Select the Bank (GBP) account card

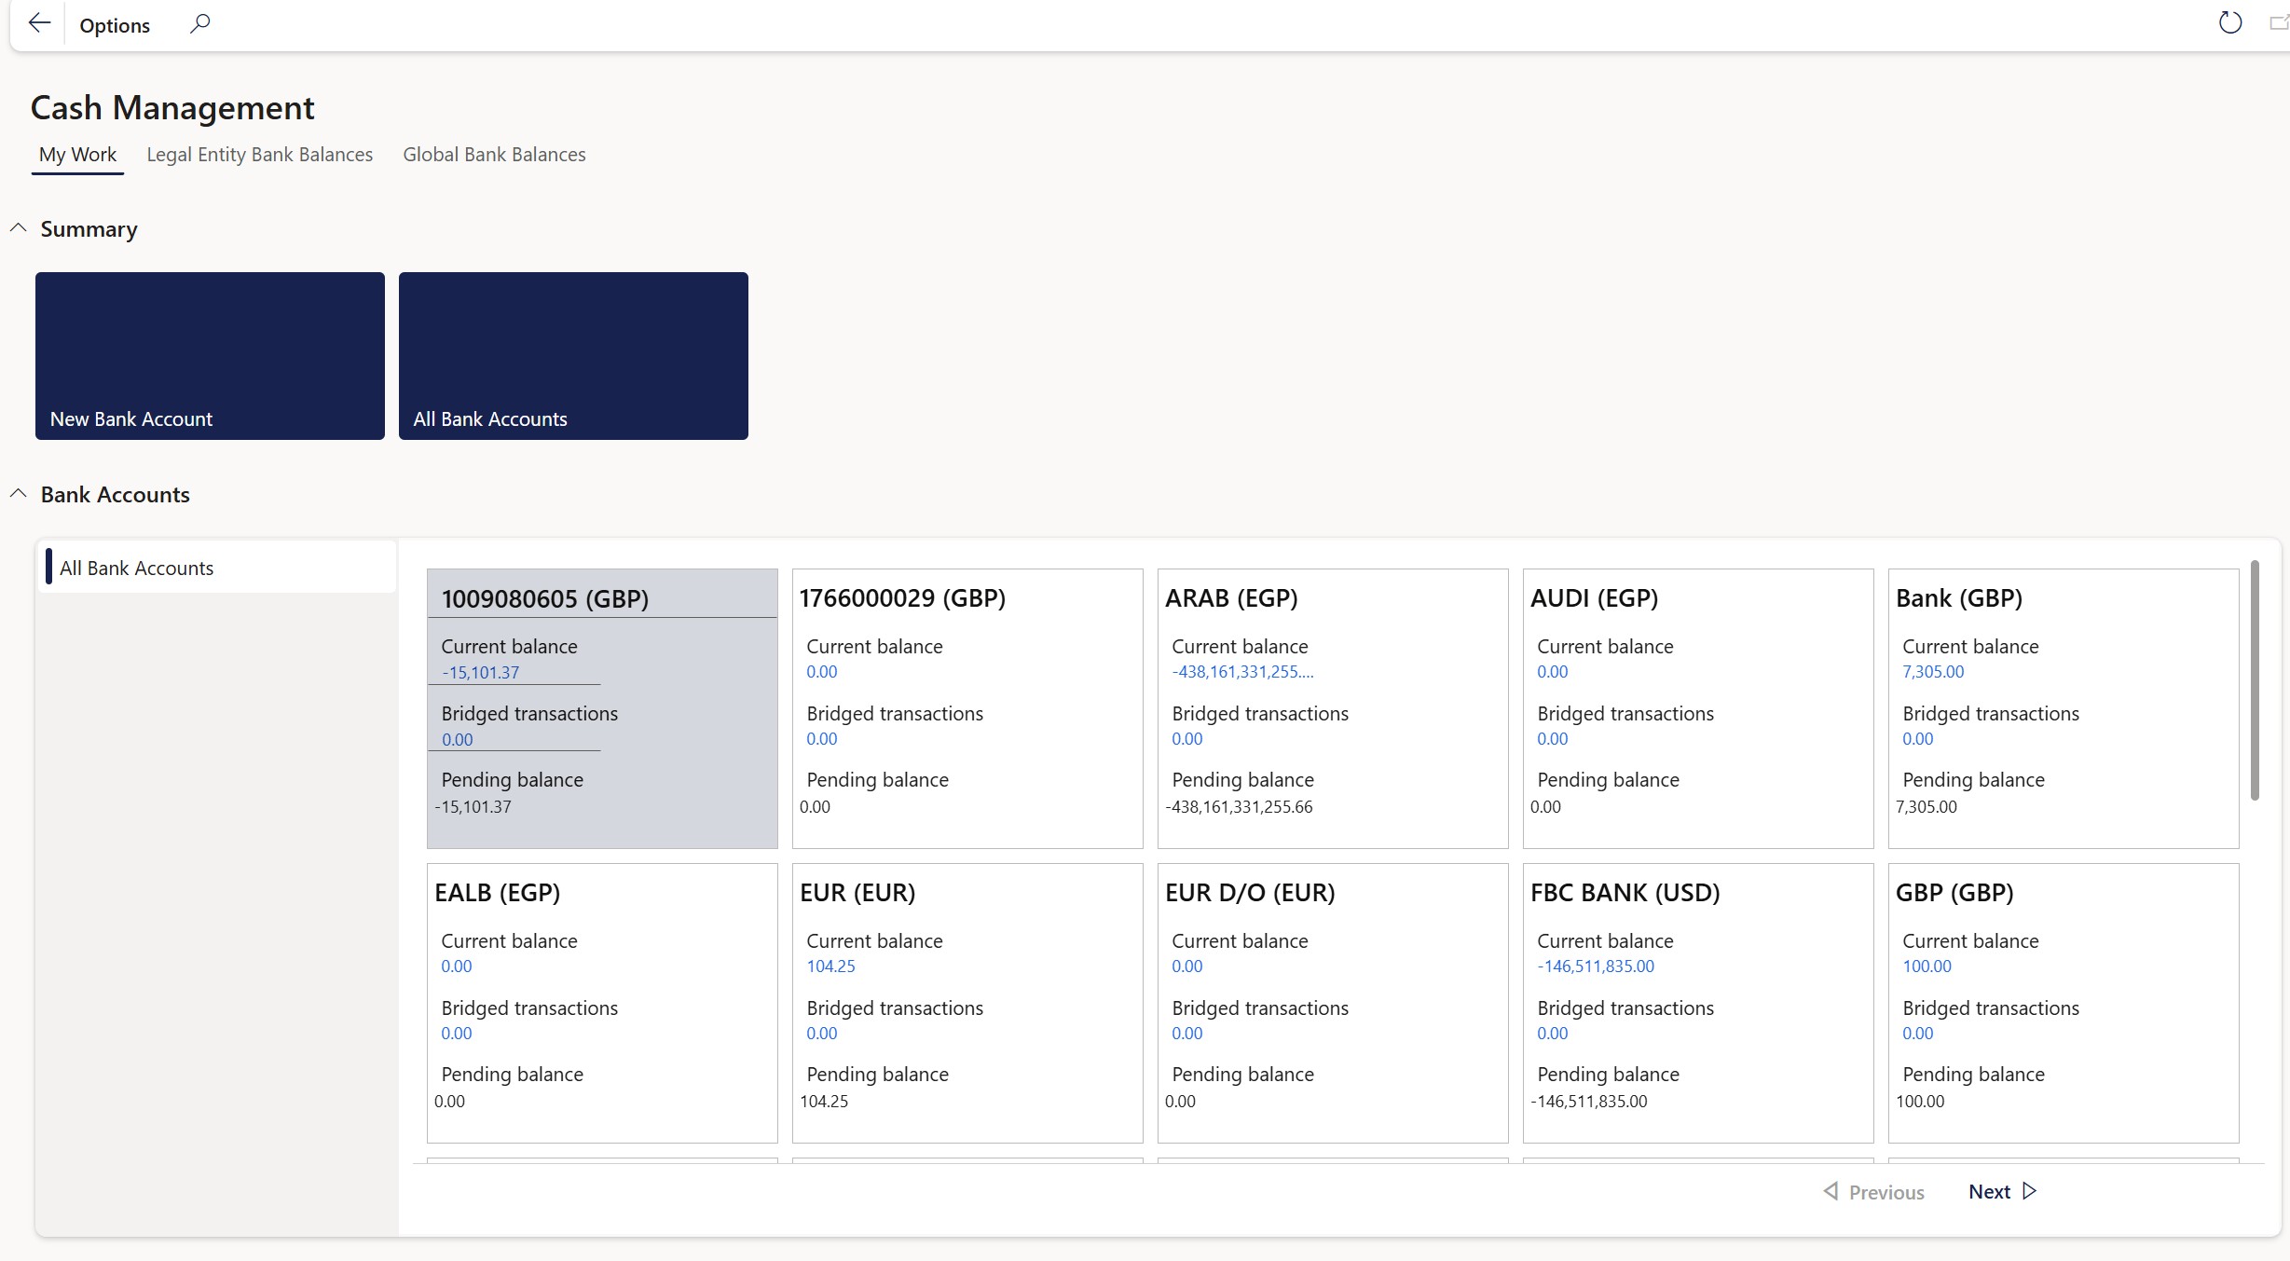2064,708
